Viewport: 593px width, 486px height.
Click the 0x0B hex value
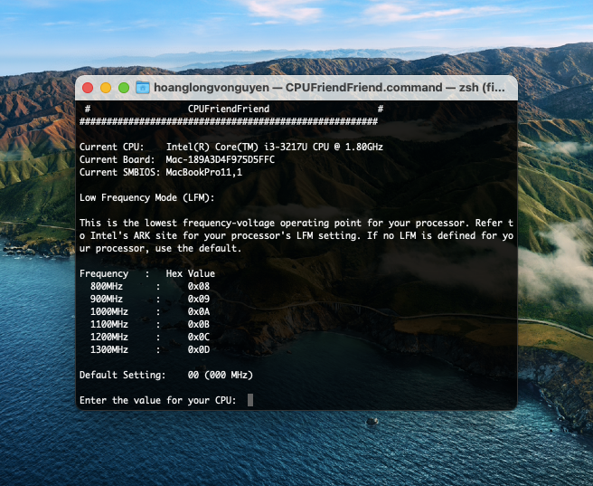[x=199, y=324]
